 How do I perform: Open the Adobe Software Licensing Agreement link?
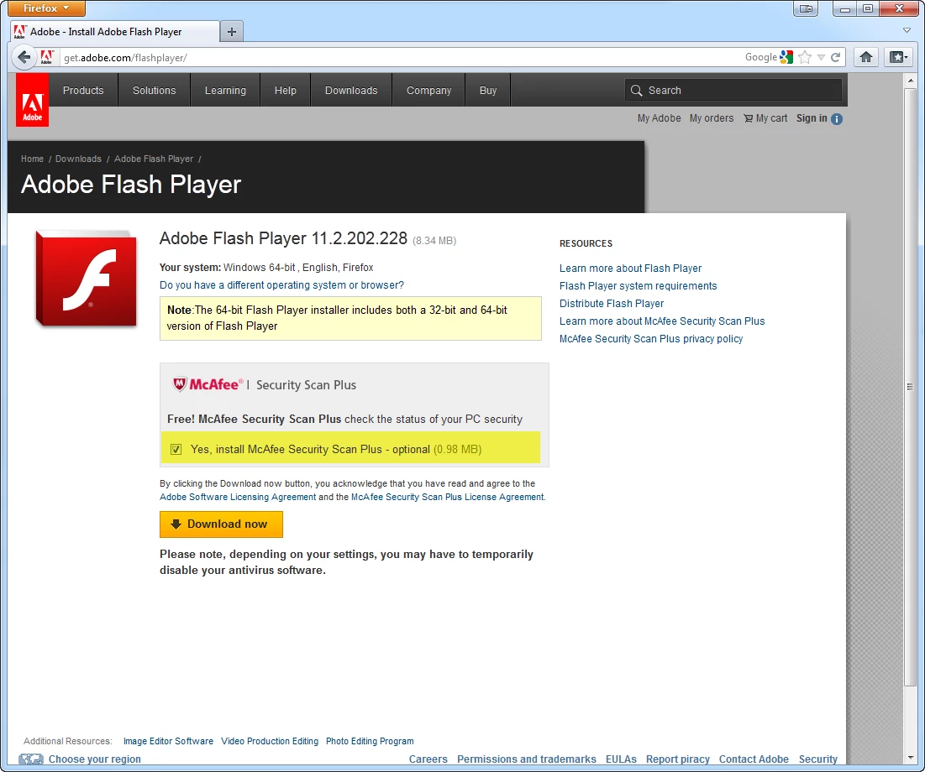(238, 497)
